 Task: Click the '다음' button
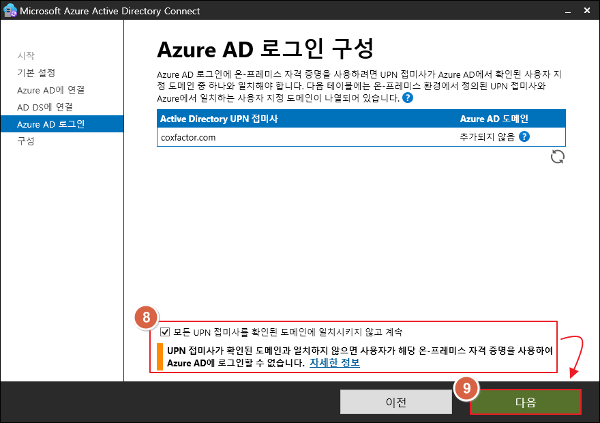526,402
